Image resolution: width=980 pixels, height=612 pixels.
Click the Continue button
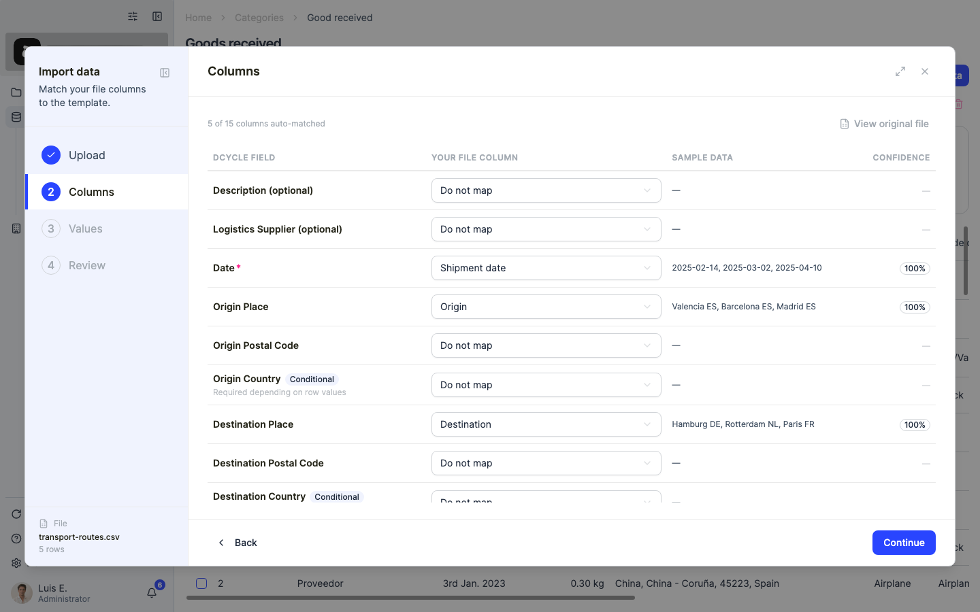click(x=904, y=543)
